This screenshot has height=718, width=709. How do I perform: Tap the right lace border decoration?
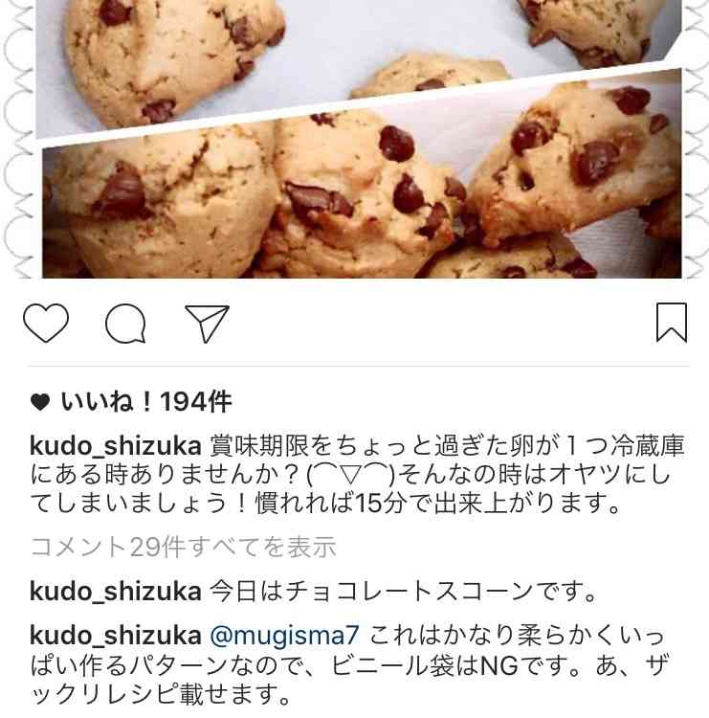[x=696, y=139]
